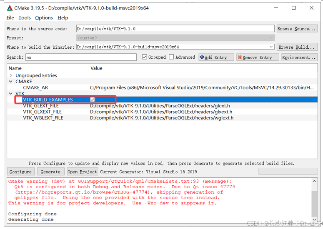
Task: Click the red X Remove Entry icon
Action: (240, 57)
